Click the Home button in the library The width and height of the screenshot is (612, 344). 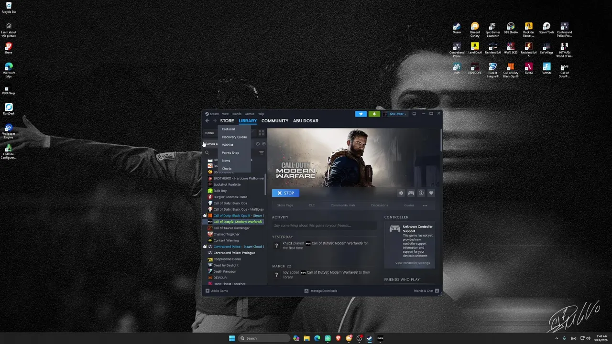(x=209, y=133)
